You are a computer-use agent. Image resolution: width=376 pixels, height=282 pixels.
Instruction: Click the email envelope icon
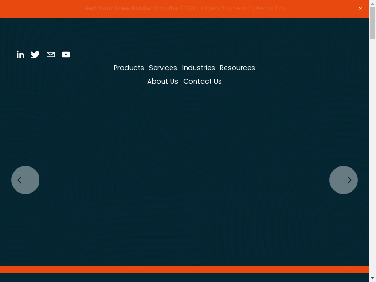click(51, 55)
